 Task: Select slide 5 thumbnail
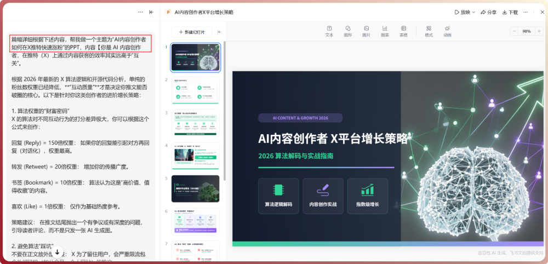tap(196, 188)
